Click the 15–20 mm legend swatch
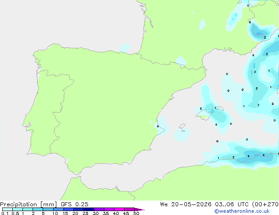Image resolution: width=279 pixels, height=215 pixels. (68, 209)
